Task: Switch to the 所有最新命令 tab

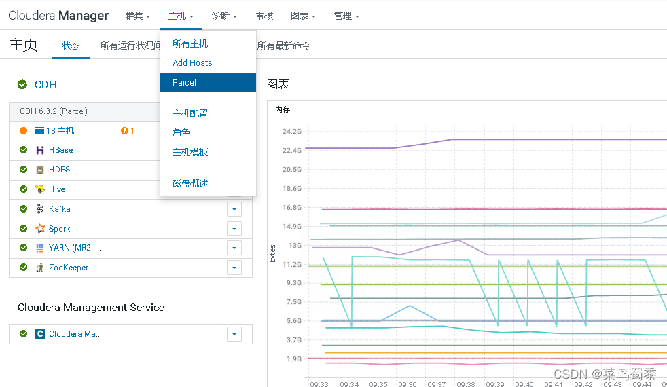Action: coord(284,45)
